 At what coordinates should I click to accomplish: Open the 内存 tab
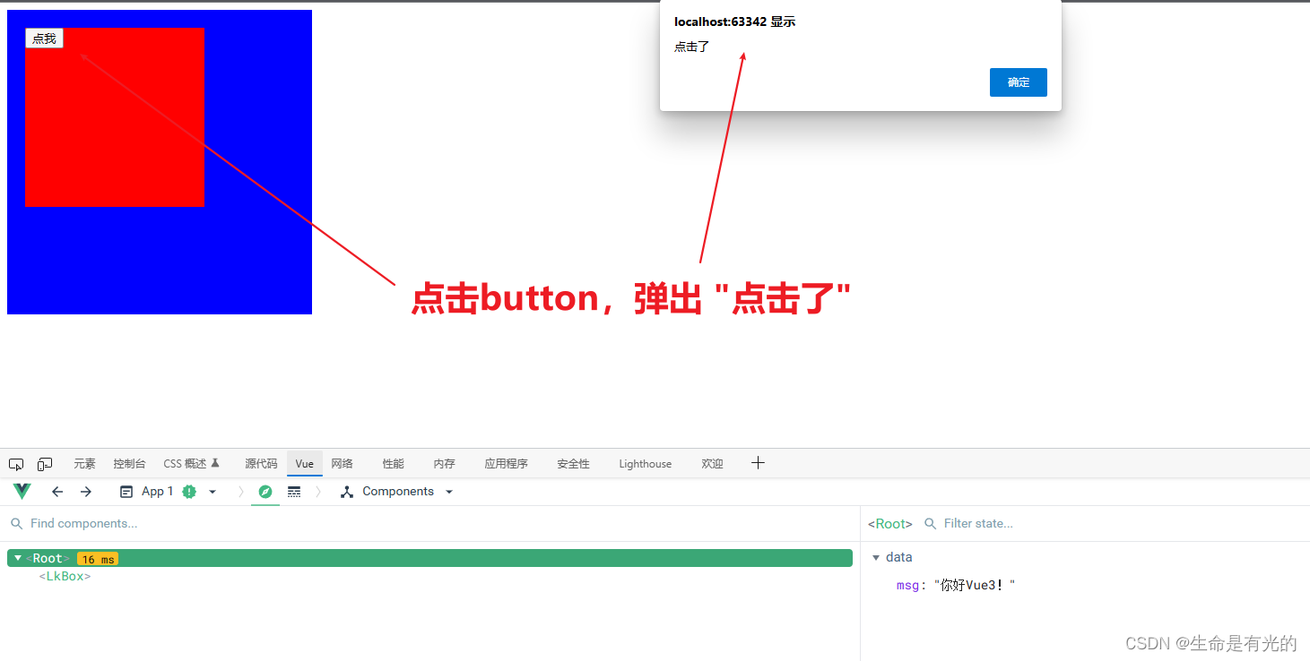(x=444, y=464)
